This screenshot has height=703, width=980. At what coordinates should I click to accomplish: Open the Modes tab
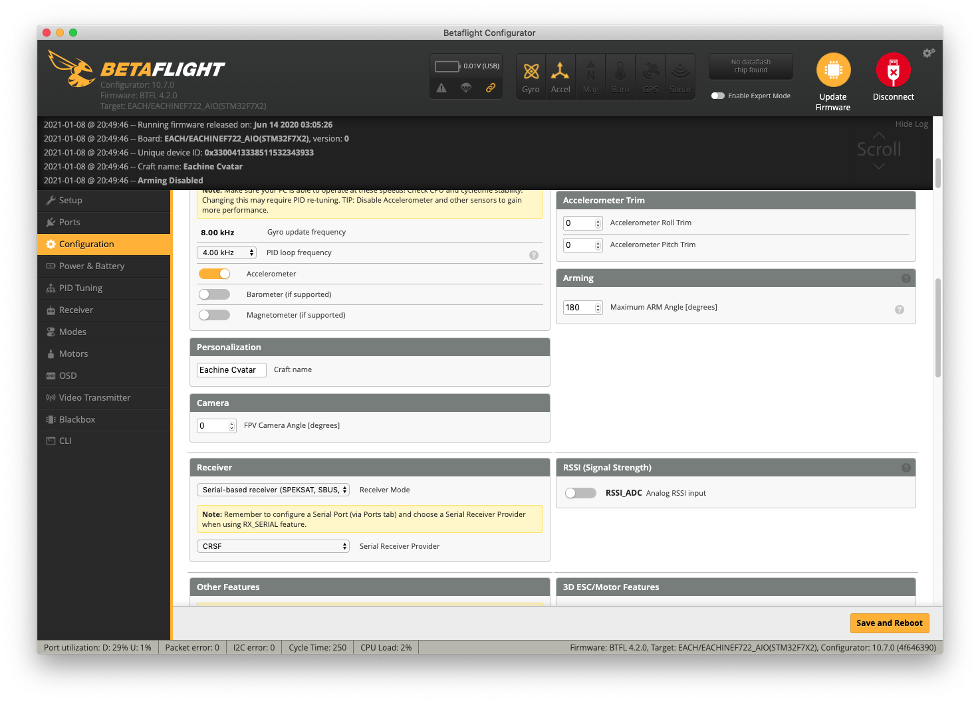(104, 332)
